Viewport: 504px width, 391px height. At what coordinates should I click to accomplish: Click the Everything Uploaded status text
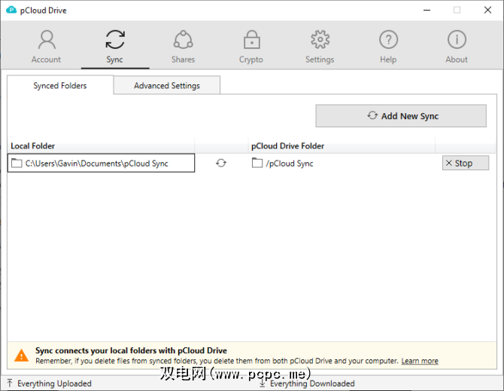tap(54, 383)
